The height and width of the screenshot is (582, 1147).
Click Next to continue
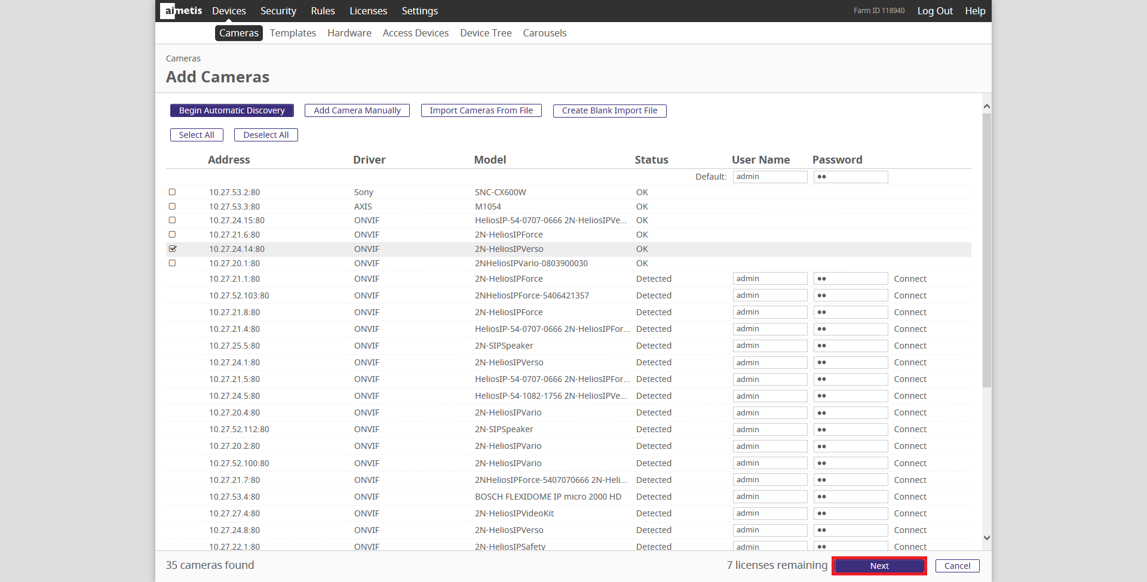(x=879, y=566)
